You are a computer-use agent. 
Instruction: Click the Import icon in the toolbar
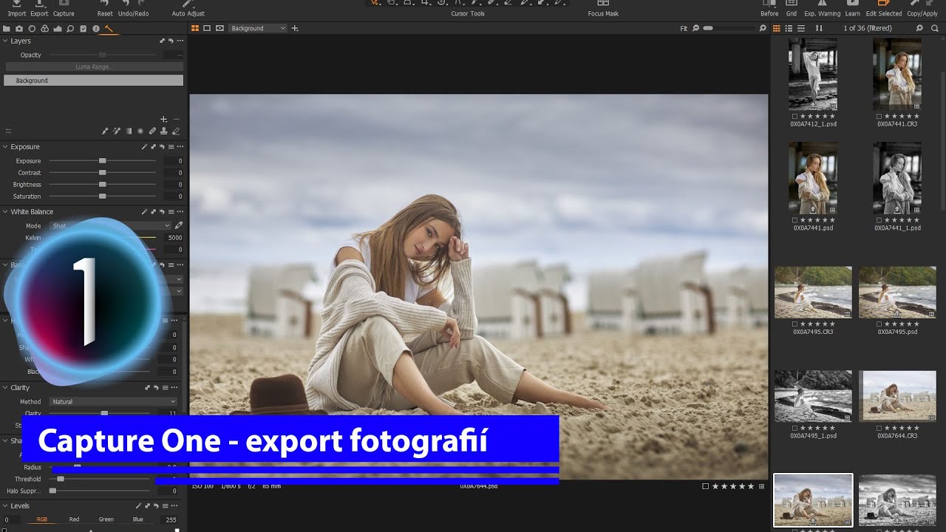(x=16, y=4)
